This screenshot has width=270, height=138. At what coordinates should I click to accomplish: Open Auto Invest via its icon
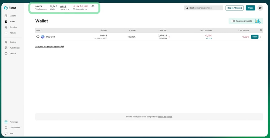point(6,48)
